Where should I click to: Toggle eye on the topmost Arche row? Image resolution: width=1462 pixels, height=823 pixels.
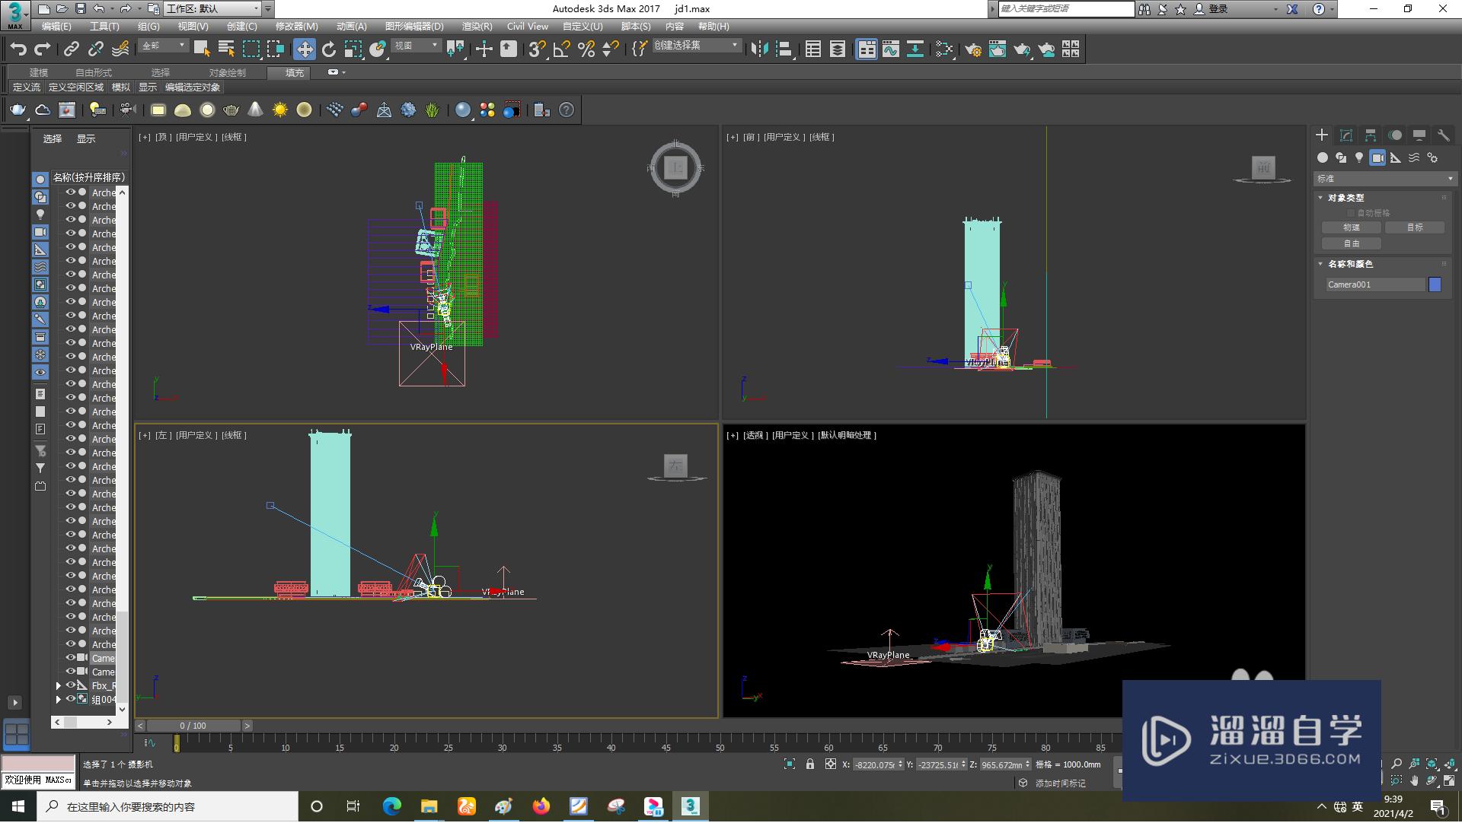click(71, 192)
